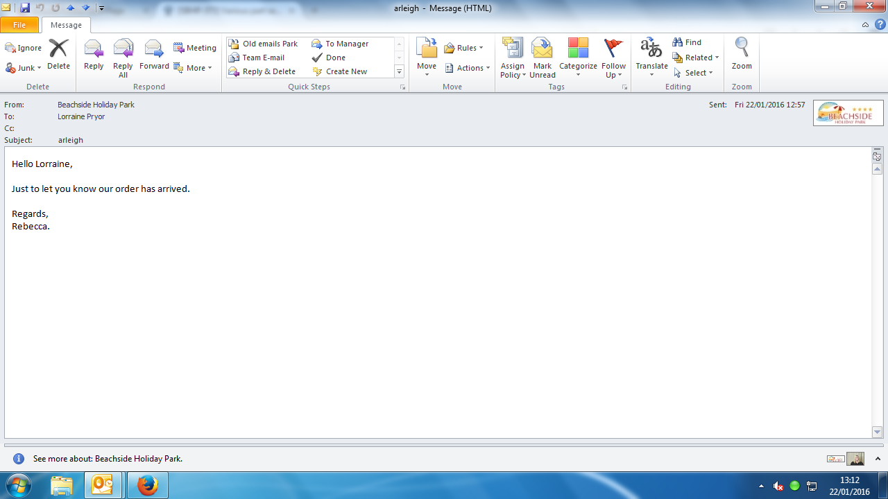
Task: Open the File tab
Action: [19, 25]
